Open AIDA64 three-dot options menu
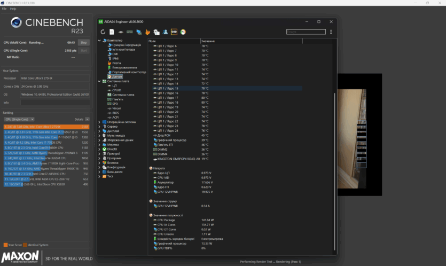 [331, 32]
